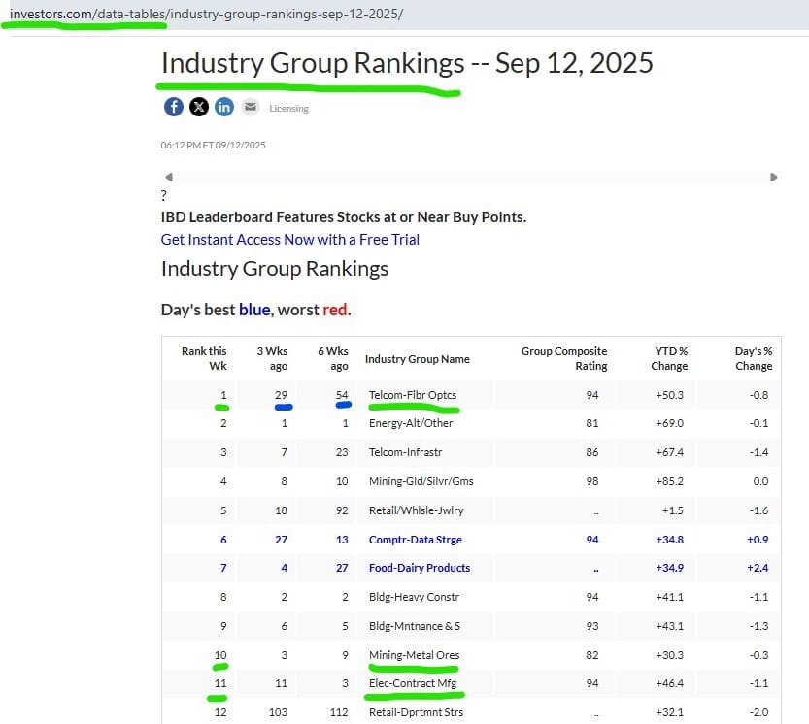Click the composite rating 93 for Bldg-Mntnance & S
This screenshot has height=724, width=809.
click(592, 626)
